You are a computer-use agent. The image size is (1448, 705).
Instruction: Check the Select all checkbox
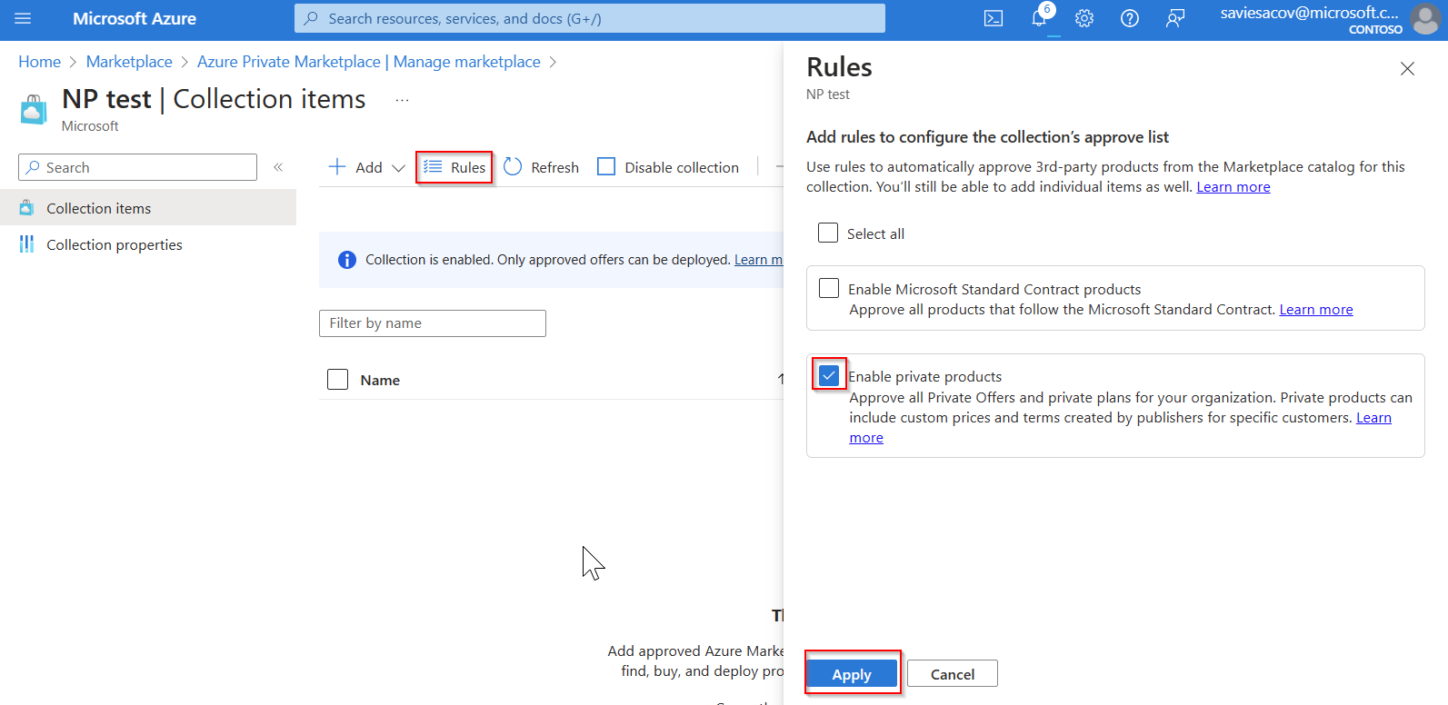click(x=828, y=233)
